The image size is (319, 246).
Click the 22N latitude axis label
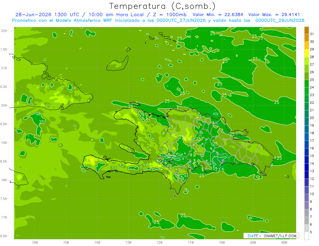click(4, 31)
